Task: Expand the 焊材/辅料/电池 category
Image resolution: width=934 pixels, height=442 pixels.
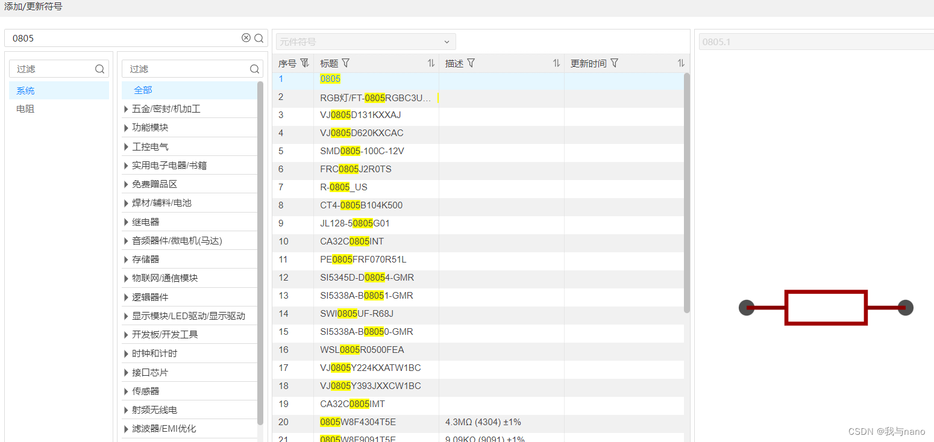Action: point(126,203)
